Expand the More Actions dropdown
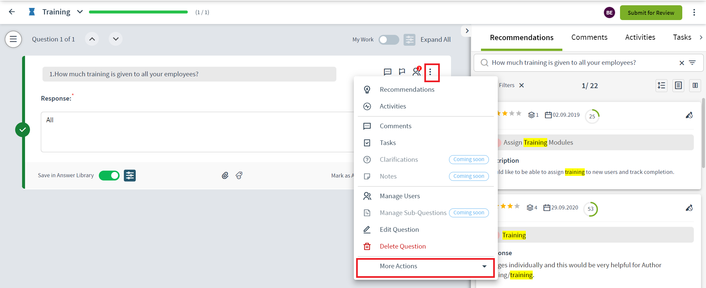706x288 pixels. (x=425, y=266)
